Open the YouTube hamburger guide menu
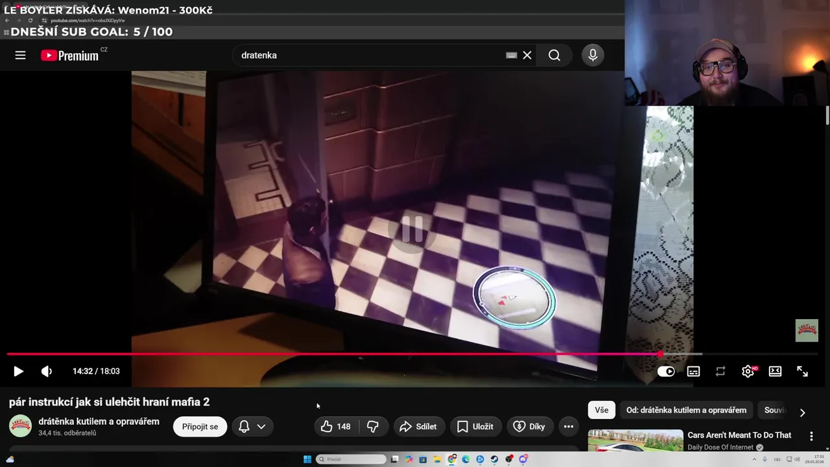 coord(20,55)
